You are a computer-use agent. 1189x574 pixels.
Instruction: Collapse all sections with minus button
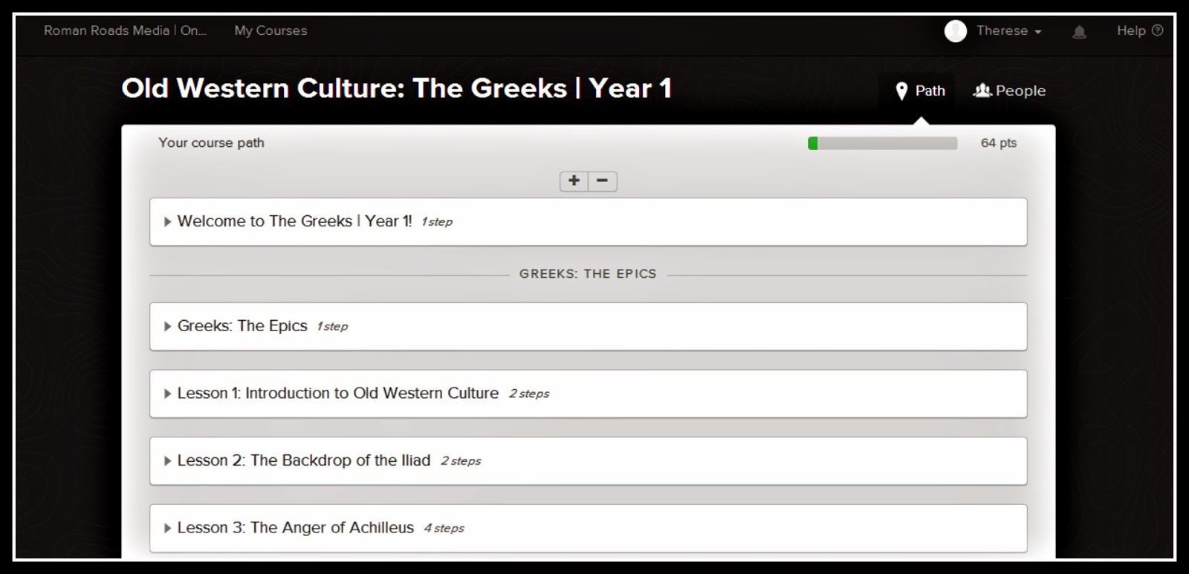[x=603, y=180]
